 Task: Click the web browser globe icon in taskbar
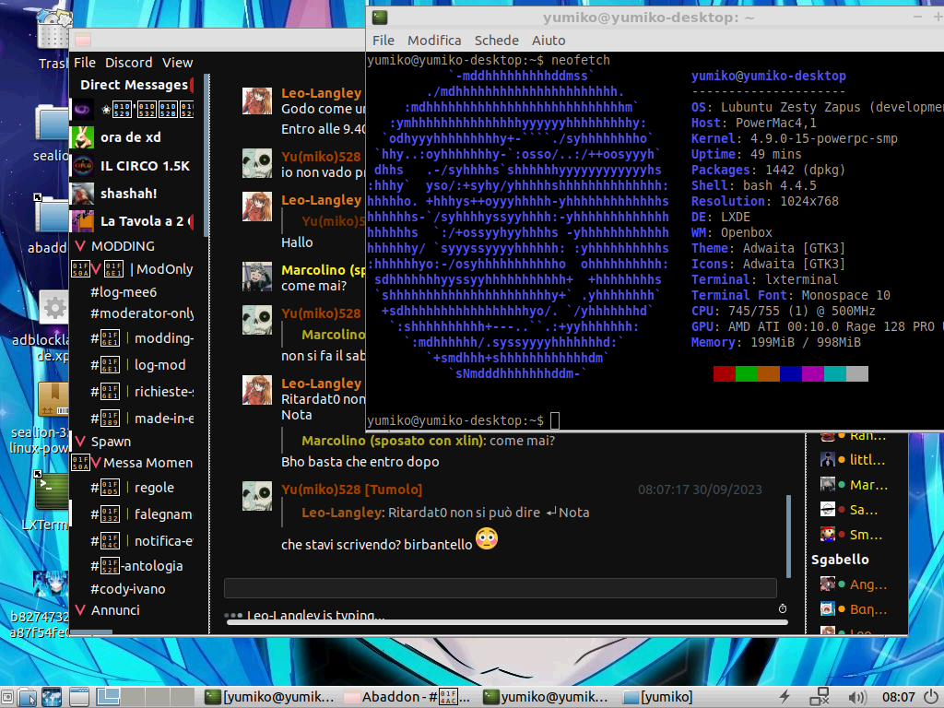(52, 697)
